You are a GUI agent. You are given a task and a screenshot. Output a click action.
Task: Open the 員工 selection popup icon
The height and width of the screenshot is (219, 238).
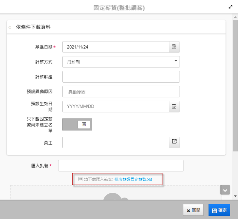[174, 142]
